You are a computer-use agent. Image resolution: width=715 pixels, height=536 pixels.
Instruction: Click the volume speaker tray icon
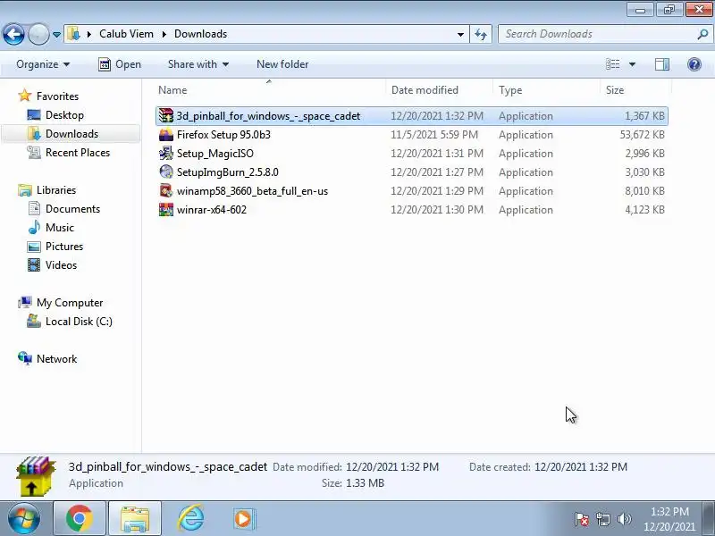click(x=624, y=519)
